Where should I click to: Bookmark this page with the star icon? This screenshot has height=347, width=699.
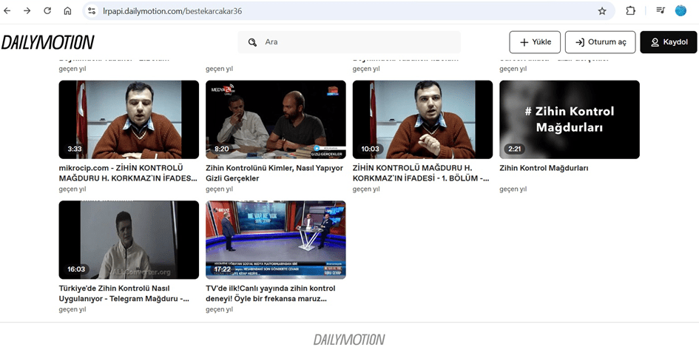[x=602, y=11]
